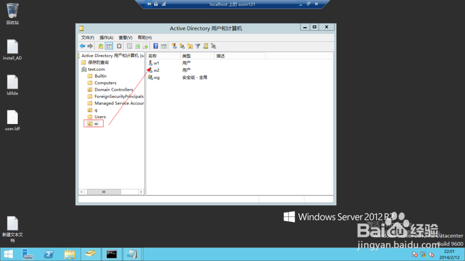The width and height of the screenshot is (465, 261).
Task: Click the title-bar icon of the AD window
Action: pyautogui.click(x=81, y=28)
